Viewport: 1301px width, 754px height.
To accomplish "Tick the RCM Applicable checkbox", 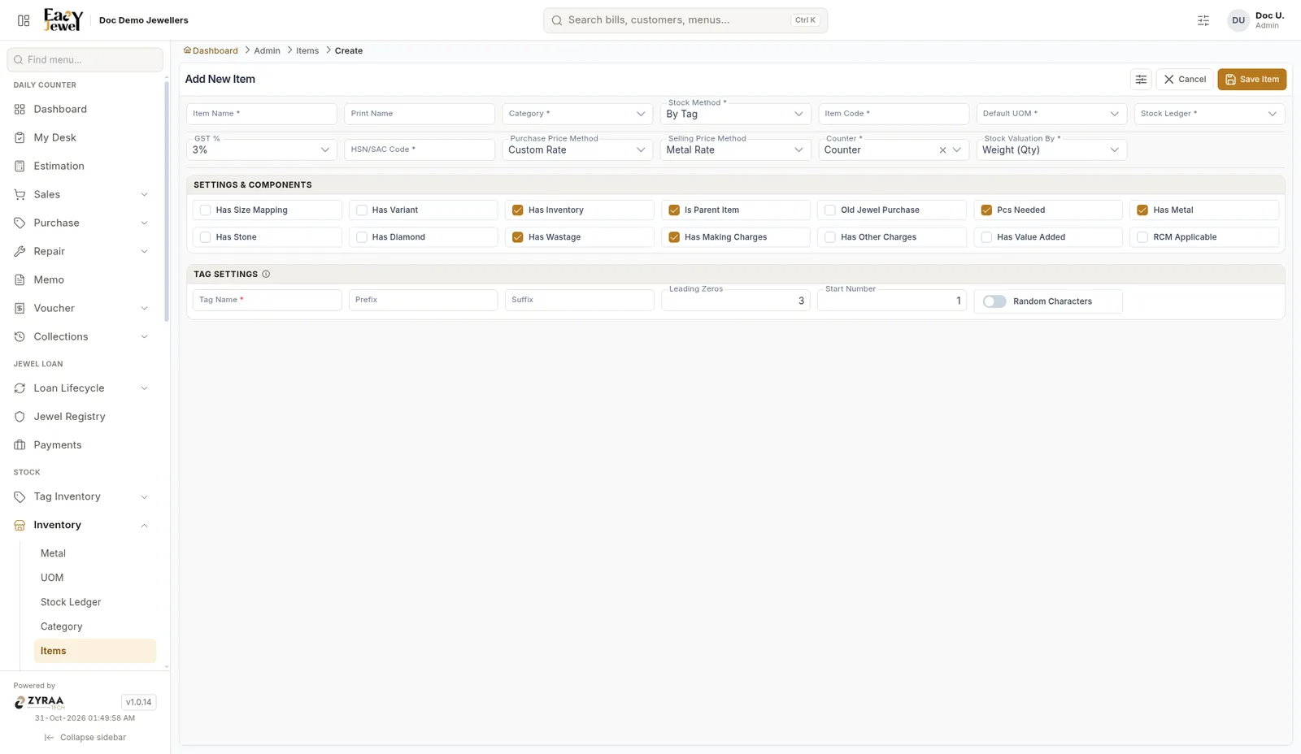I will click(x=1142, y=237).
